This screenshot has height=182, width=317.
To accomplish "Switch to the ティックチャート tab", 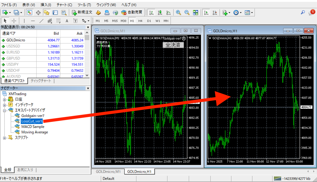I will [x=41, y=81].
